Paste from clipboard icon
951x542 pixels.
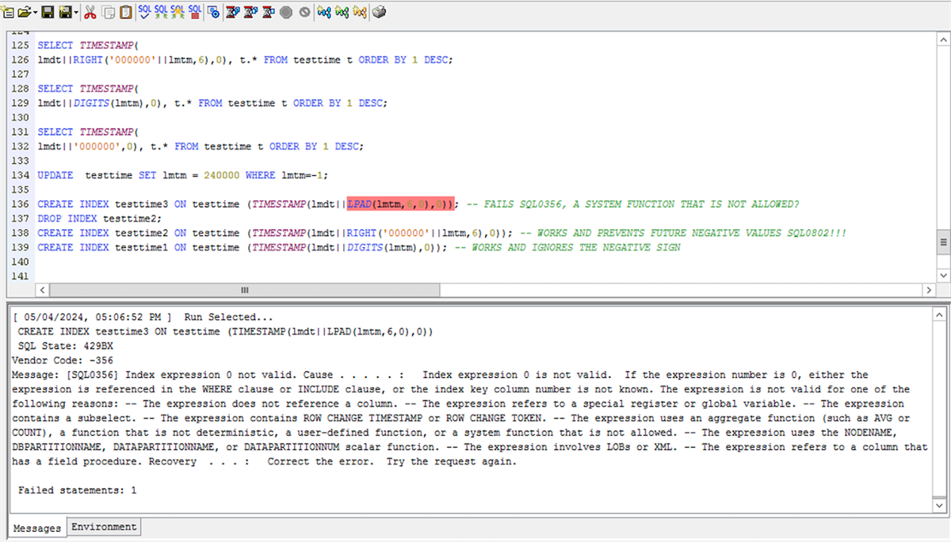tap(125, 12)
